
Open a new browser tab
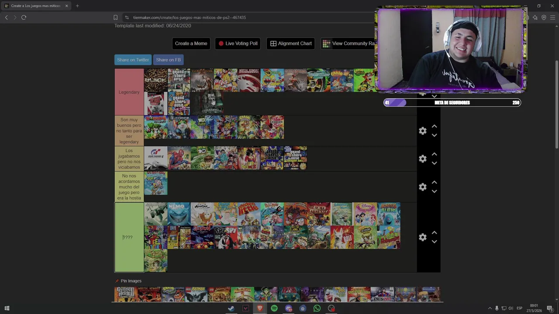(77, 6)
